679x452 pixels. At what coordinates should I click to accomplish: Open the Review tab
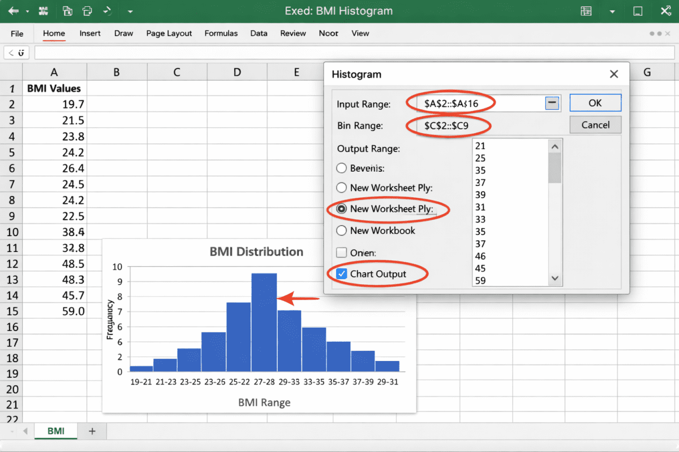293,33
